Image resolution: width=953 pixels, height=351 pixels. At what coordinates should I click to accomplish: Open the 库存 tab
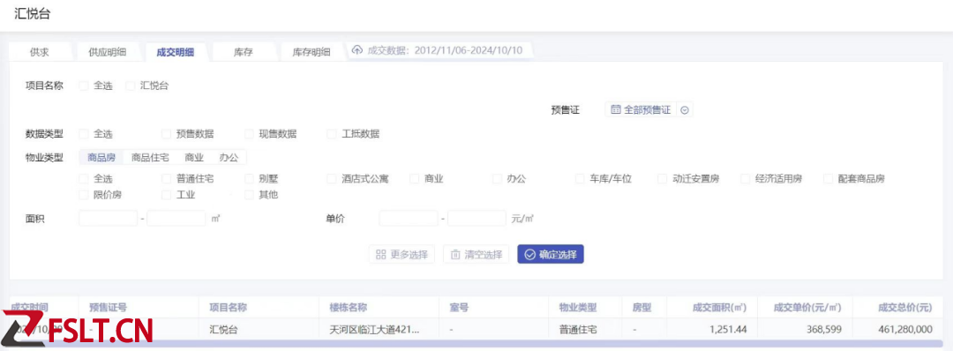click(244, 52)
